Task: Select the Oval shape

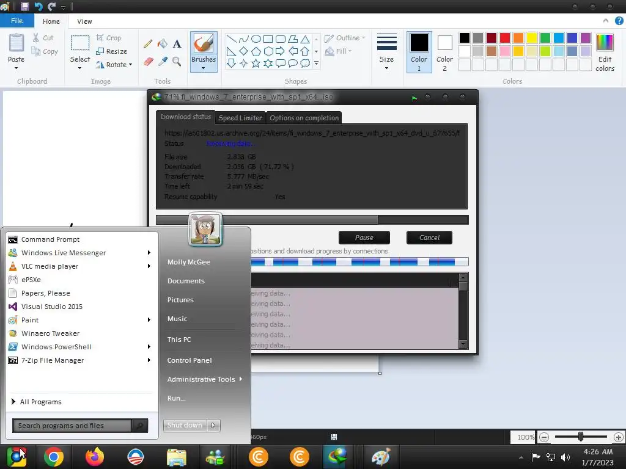Action: click(x=256, y=39)
